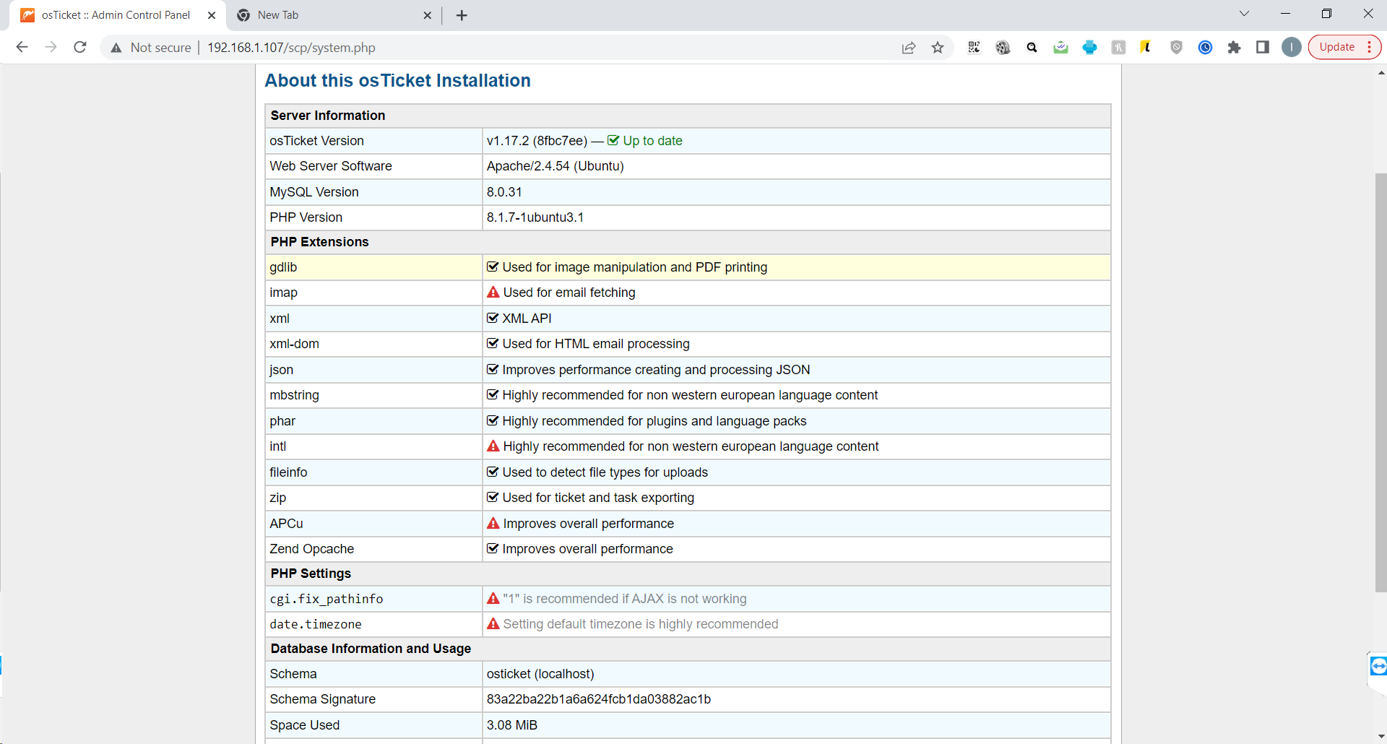Click the share page icon
Image resolution: width=1387 pixels, height=744 pixels.
(x=909, y=48)
